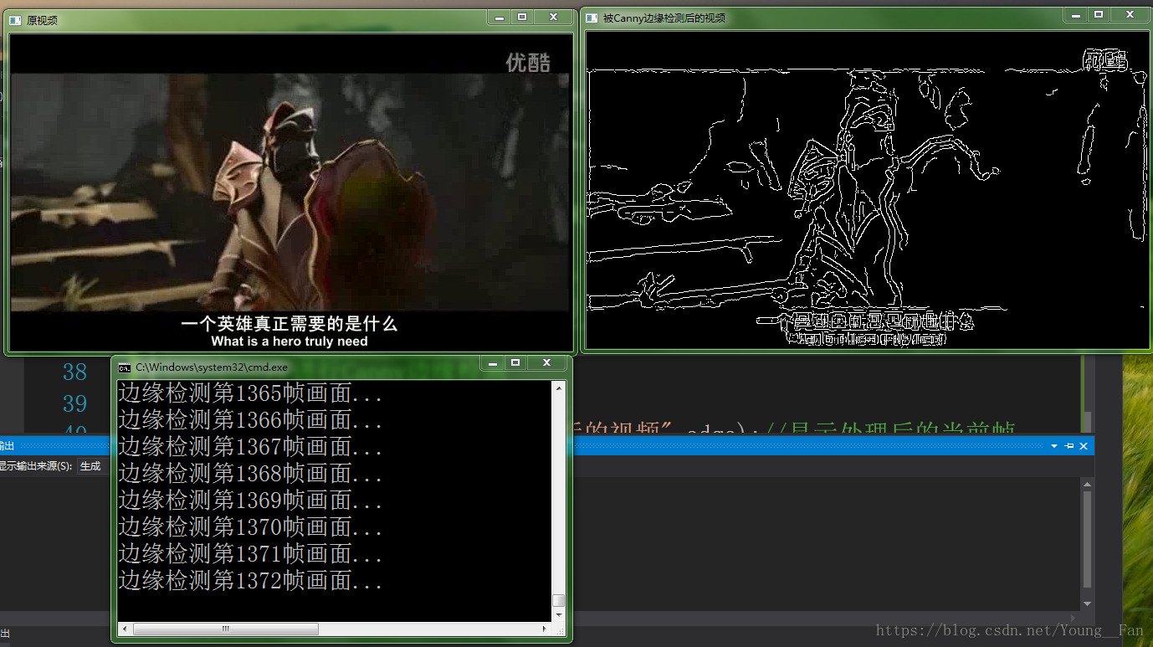This screenshot has height=647, width=1153.
Task: Click the Canny edge-detected video frame
Action: [x=868, y=189]
